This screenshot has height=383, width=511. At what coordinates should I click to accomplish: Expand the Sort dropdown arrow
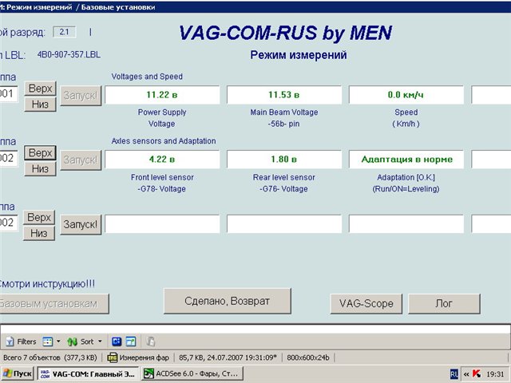click(x=100, y=342)
